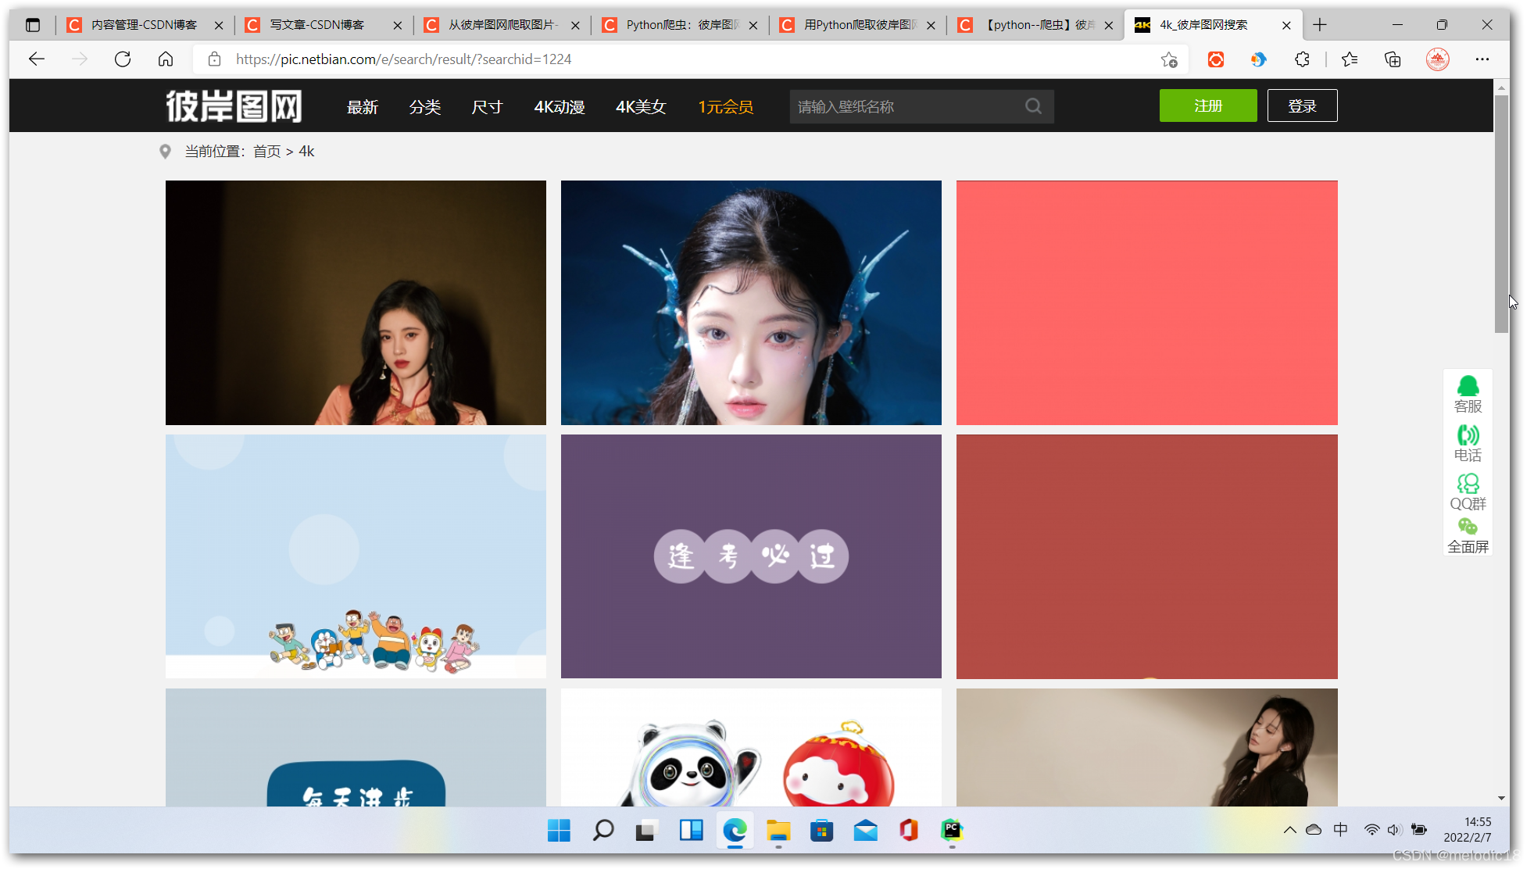Click the green 注册 register button
The height and width of the screenshot is (869, 1534).
(x=1207, y=105)
